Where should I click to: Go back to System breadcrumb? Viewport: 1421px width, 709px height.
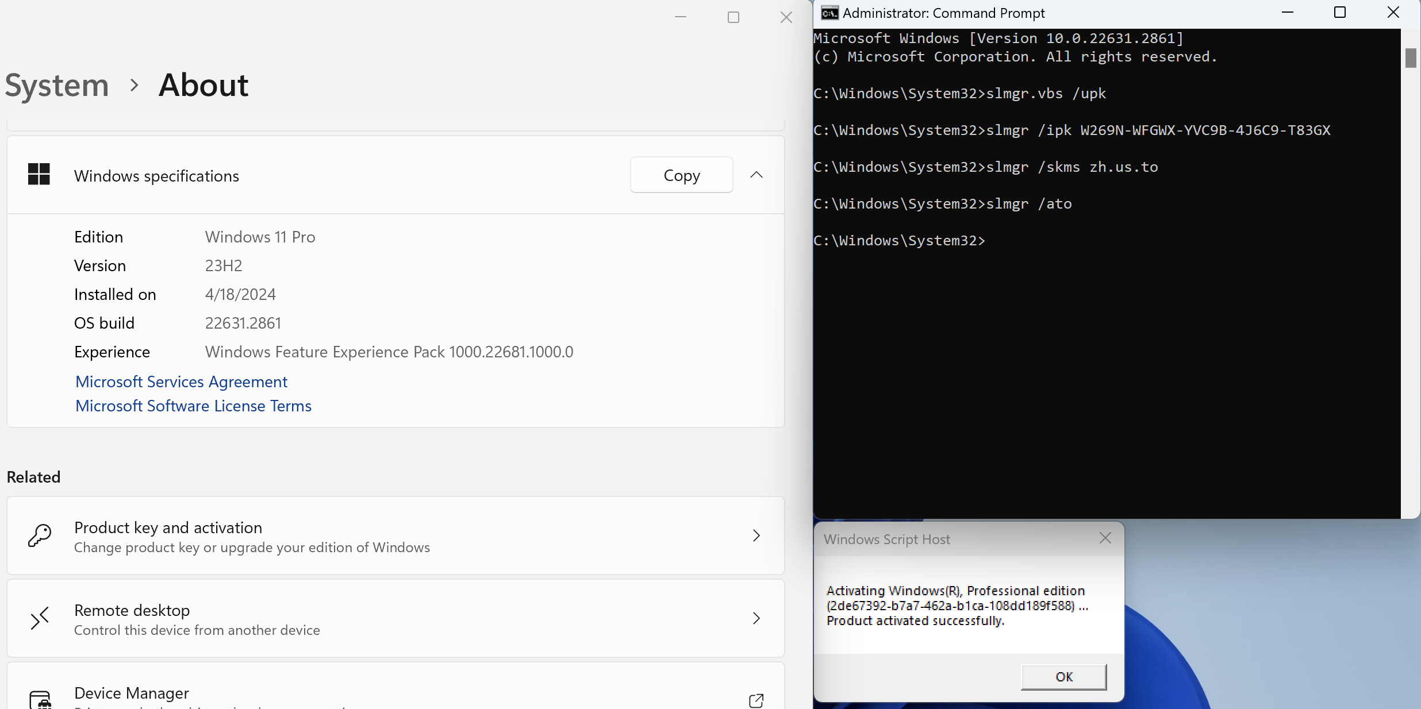[57, 85]
